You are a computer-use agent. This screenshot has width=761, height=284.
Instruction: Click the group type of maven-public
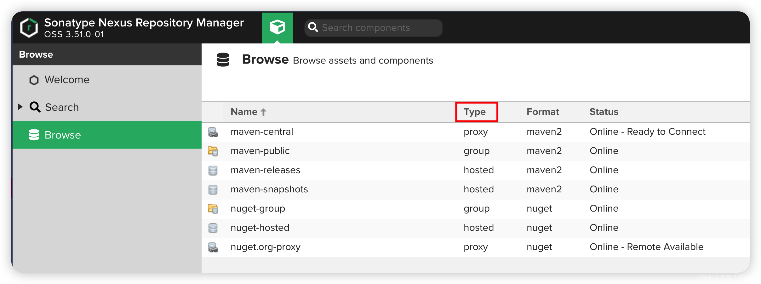click(477, 151)
